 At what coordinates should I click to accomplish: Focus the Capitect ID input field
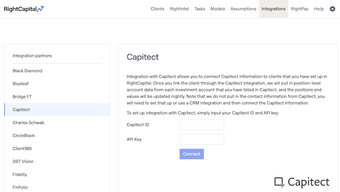click(202, 125)
